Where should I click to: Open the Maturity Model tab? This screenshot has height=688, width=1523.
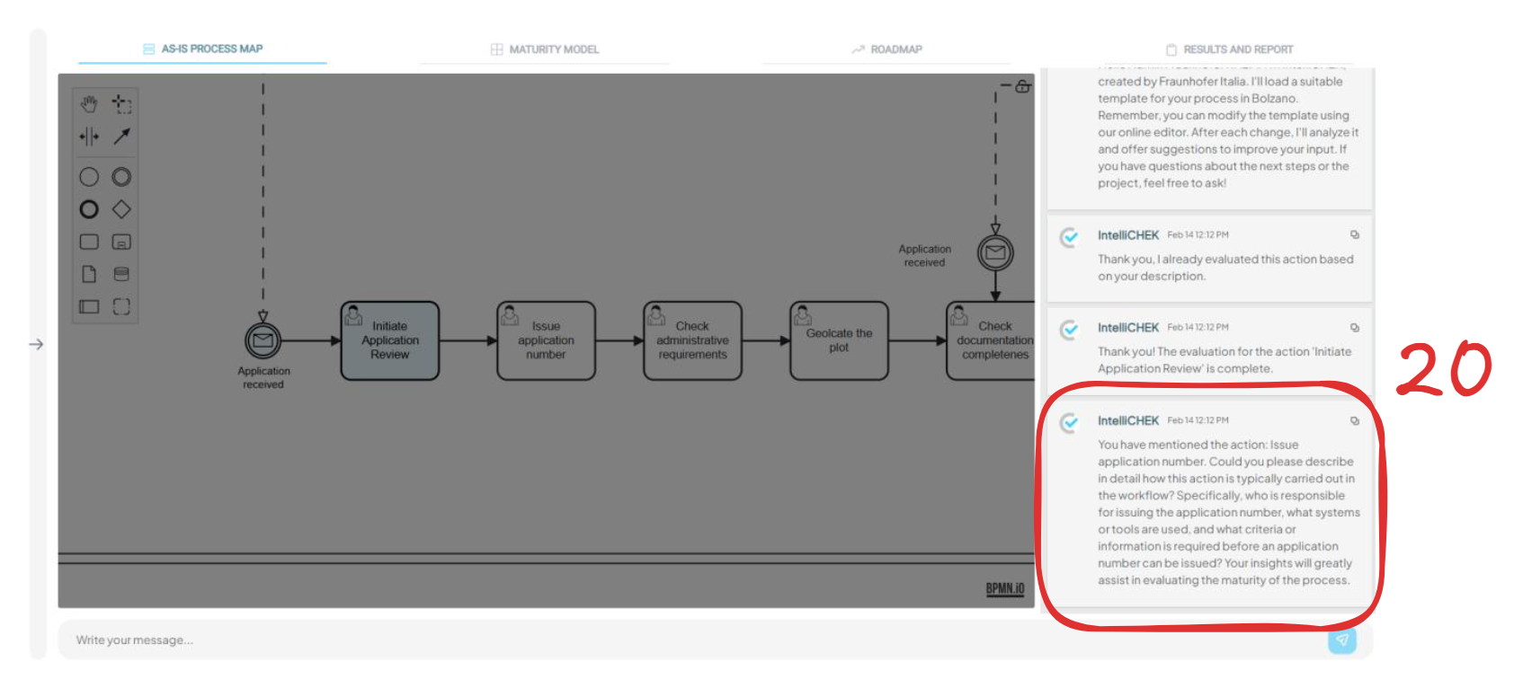[545, 49]
